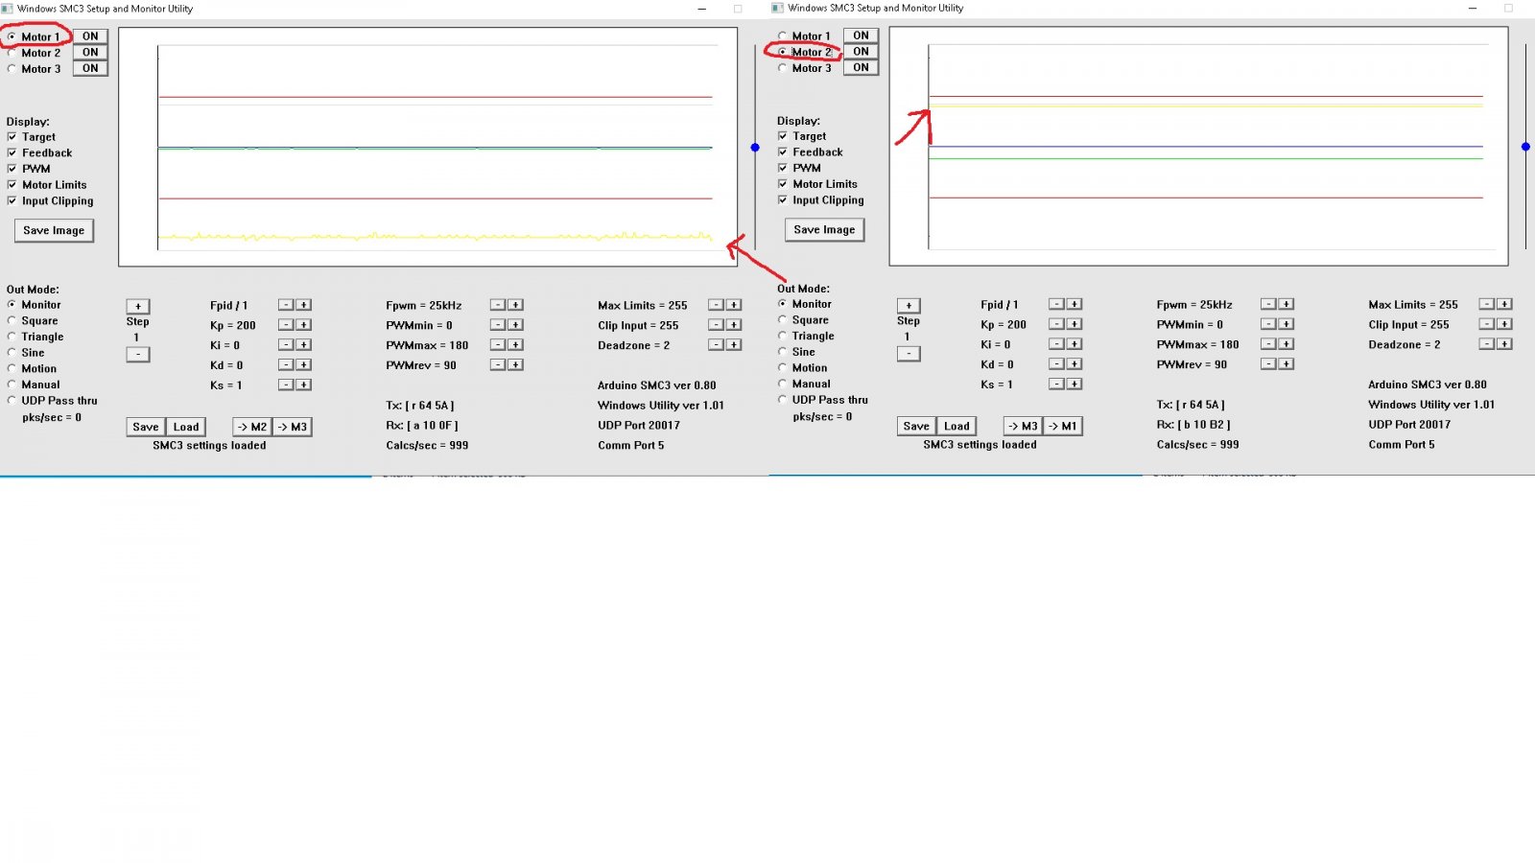Copy settings to M2 in left window

(252, 428)
